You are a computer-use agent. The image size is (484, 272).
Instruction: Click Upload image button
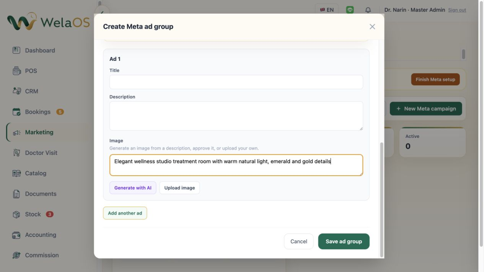179,188
